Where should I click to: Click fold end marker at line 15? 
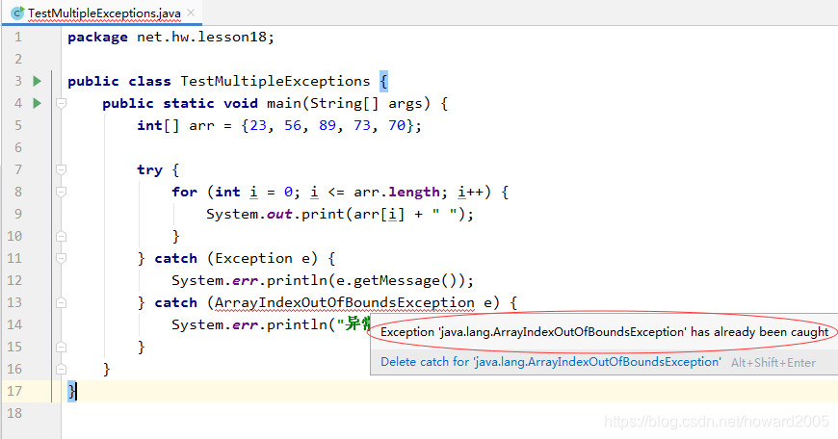coord(62,348)
